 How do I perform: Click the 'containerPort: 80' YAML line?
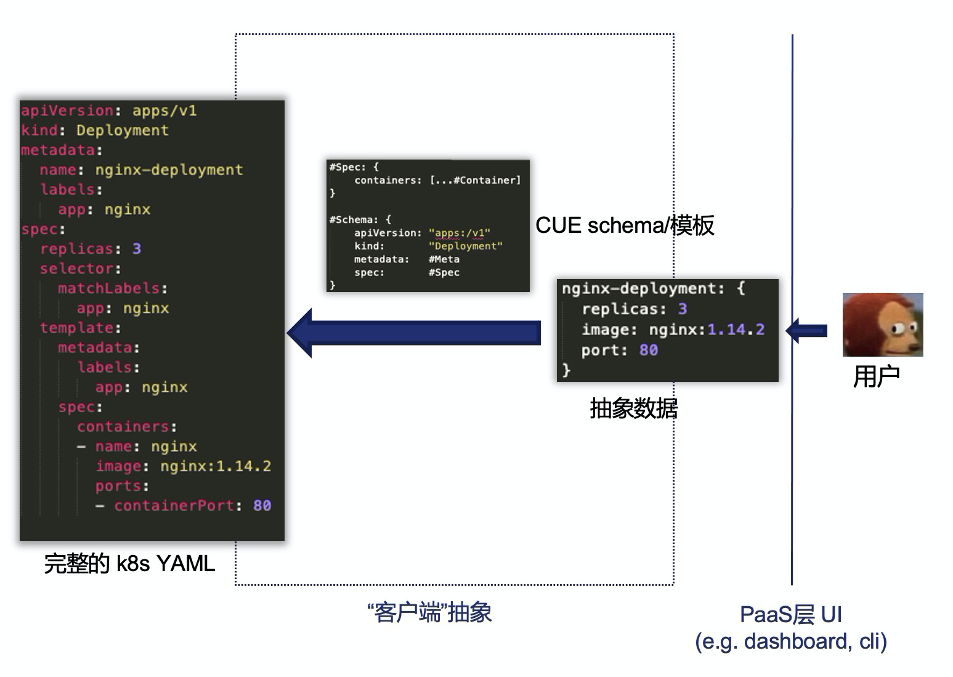point(183,506)
